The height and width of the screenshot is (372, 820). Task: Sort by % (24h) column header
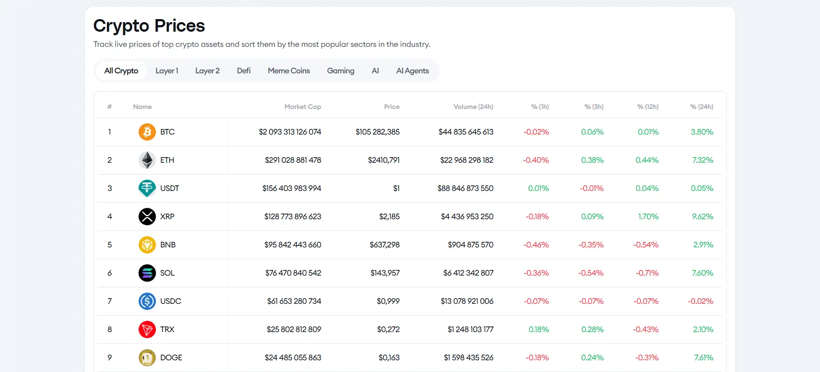[x=701, y=107]
